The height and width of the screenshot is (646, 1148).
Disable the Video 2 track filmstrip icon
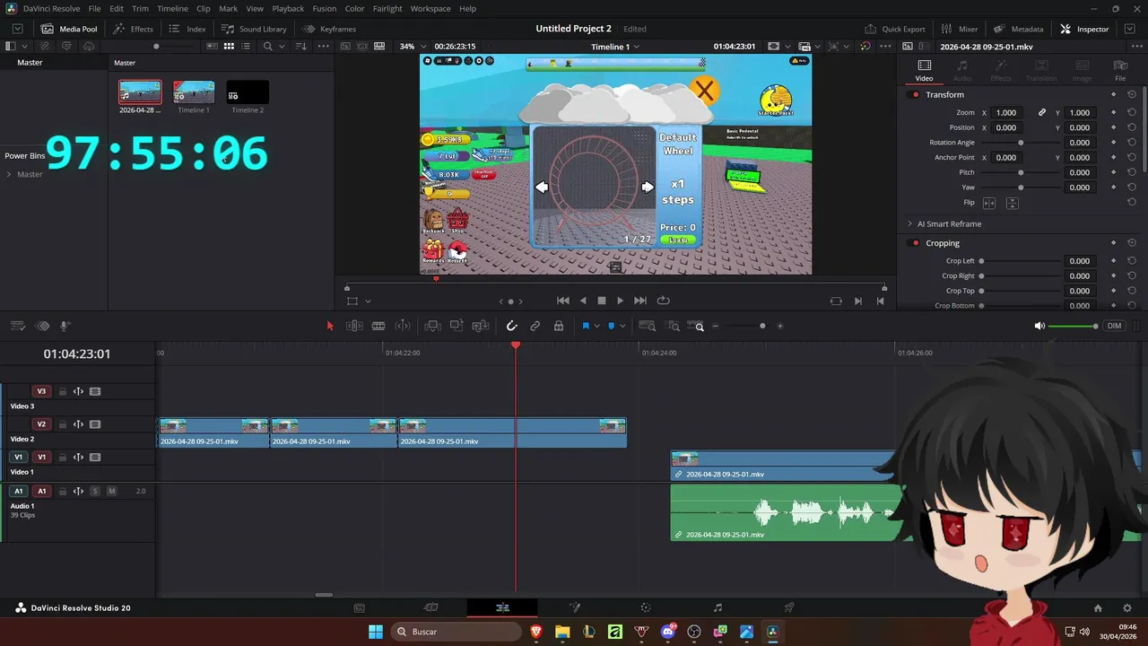95,424
